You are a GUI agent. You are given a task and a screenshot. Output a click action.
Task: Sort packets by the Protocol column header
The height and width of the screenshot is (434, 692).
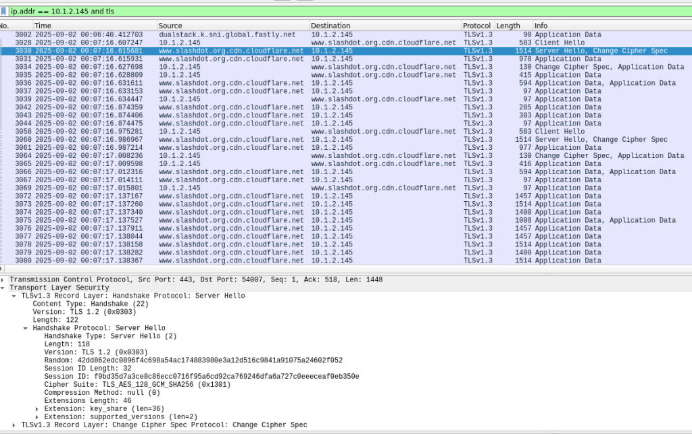pos(476,26)
